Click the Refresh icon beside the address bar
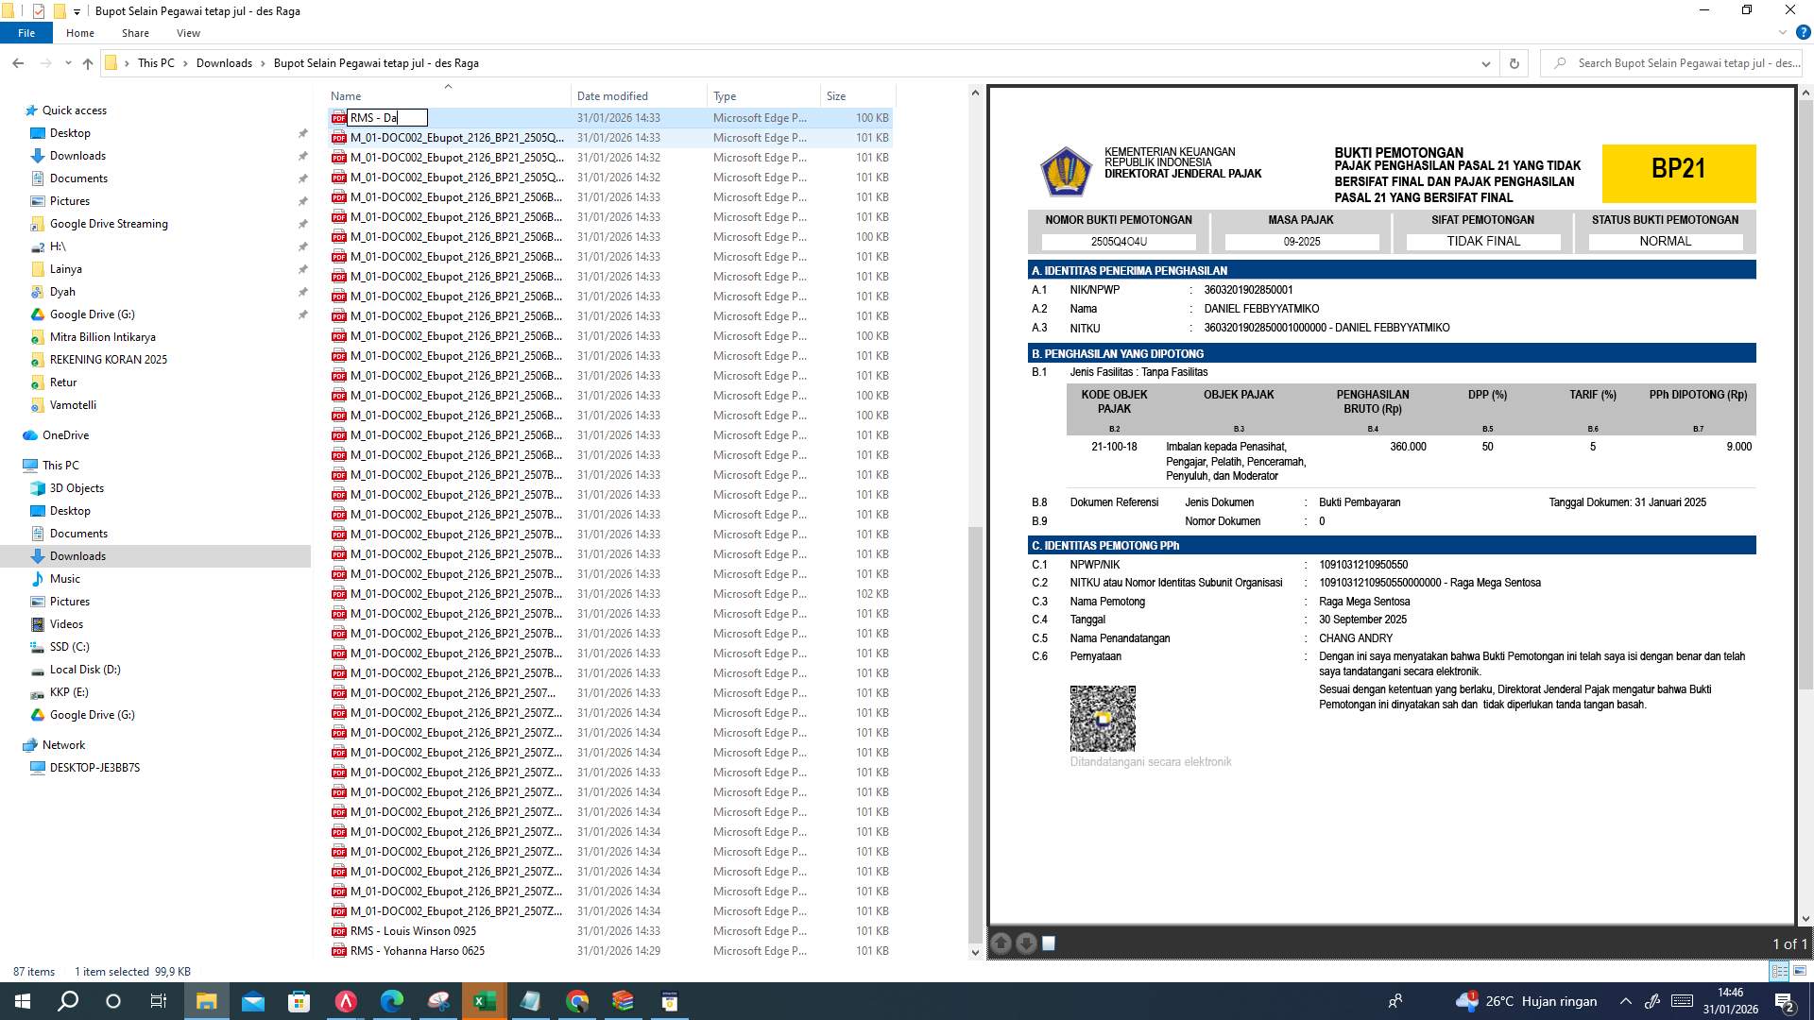This screenshot has height=1020, width=1814. [1514, 63]
